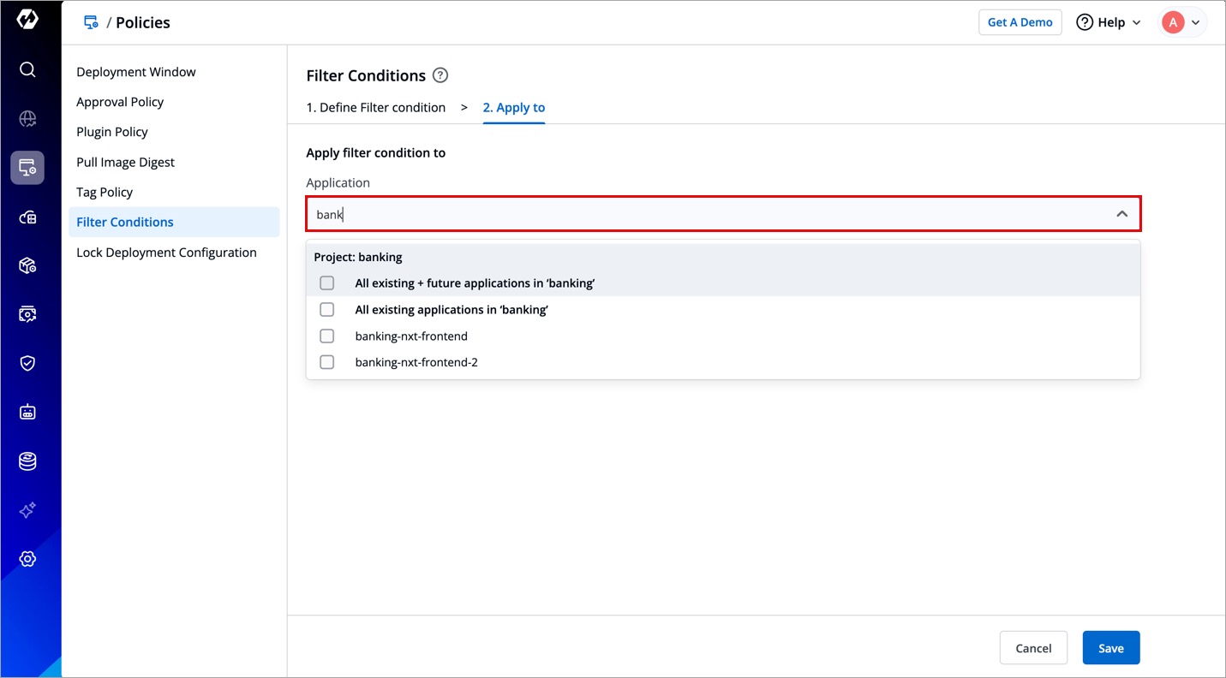Screen dimensions: 1226x678
Task: Open the robot icon in sidebar
Action: click(x=27, y=413)
